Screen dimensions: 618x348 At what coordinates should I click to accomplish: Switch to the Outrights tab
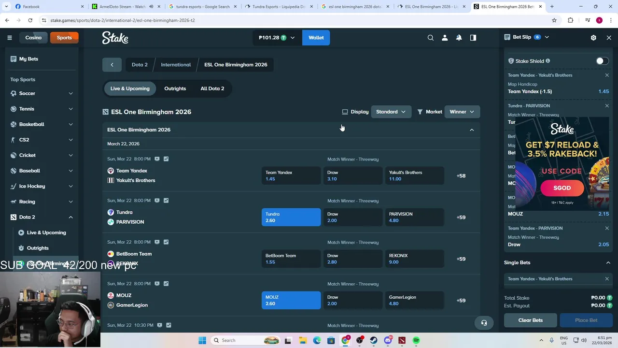pyautogui.click(x=175, y=88)
